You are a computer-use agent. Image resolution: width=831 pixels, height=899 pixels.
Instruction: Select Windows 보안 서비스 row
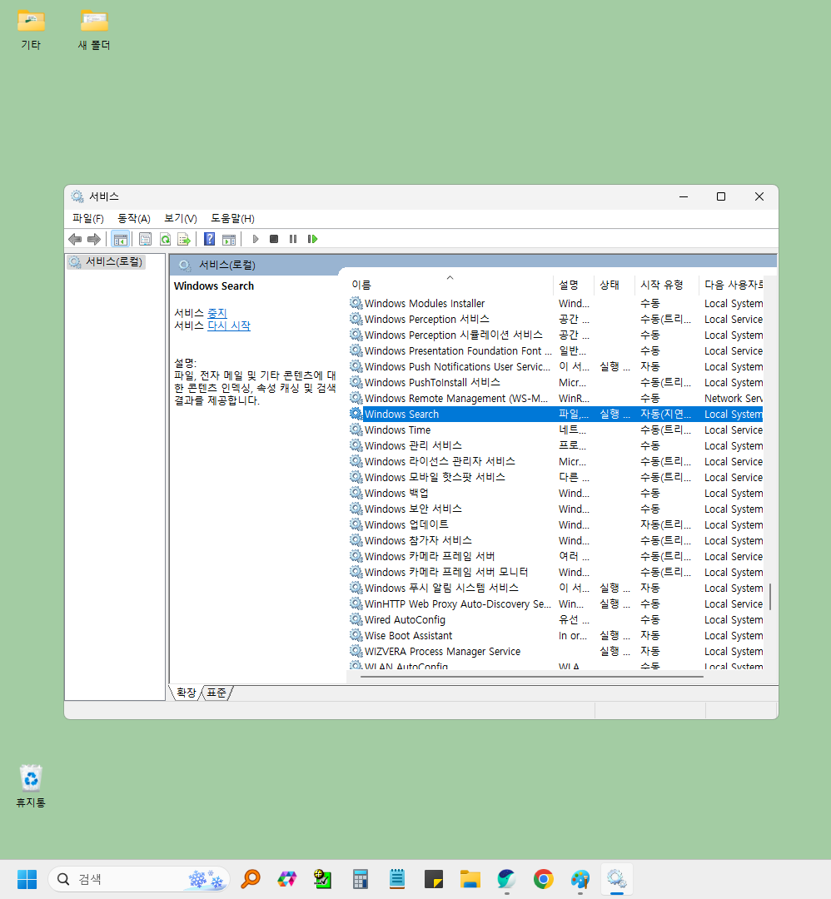pos(555,509)
